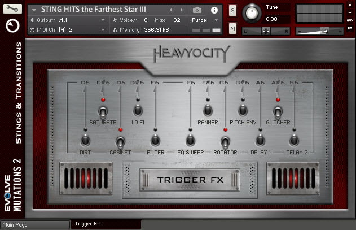Toggle the AUX sends button
The image size is (356, 230).
(350, 20)
